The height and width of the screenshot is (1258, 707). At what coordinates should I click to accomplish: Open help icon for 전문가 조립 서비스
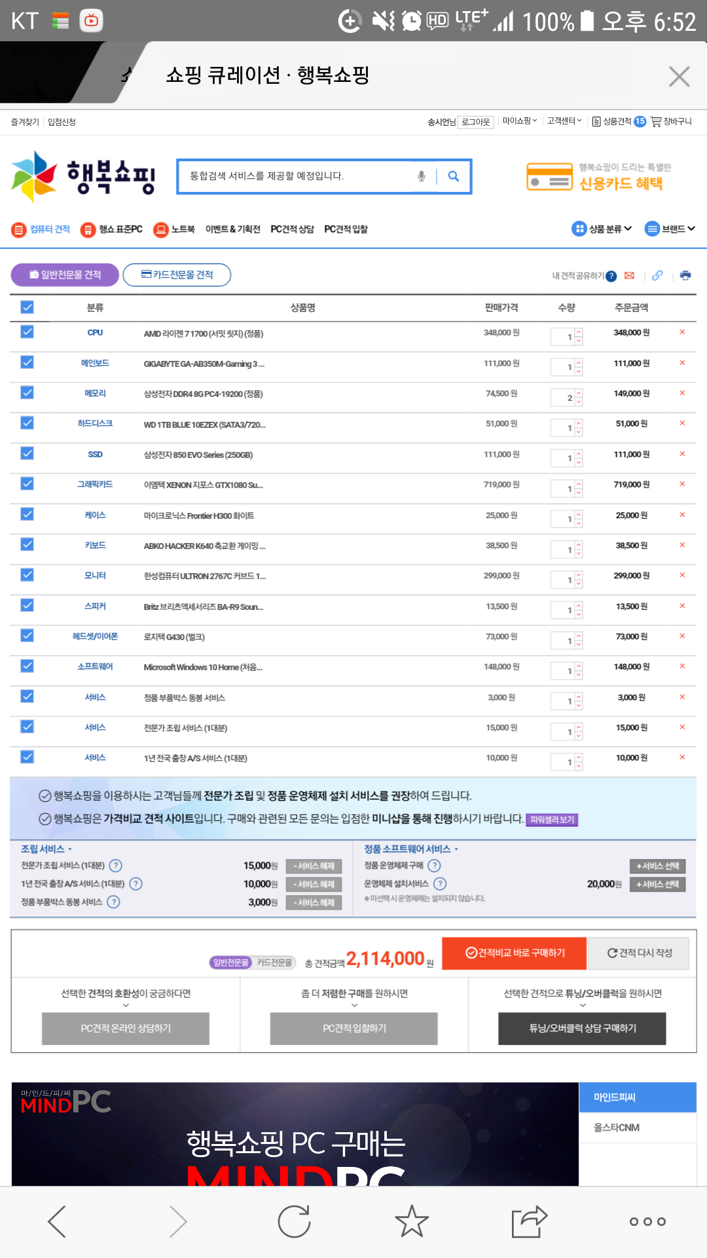(x=115, y=866)
